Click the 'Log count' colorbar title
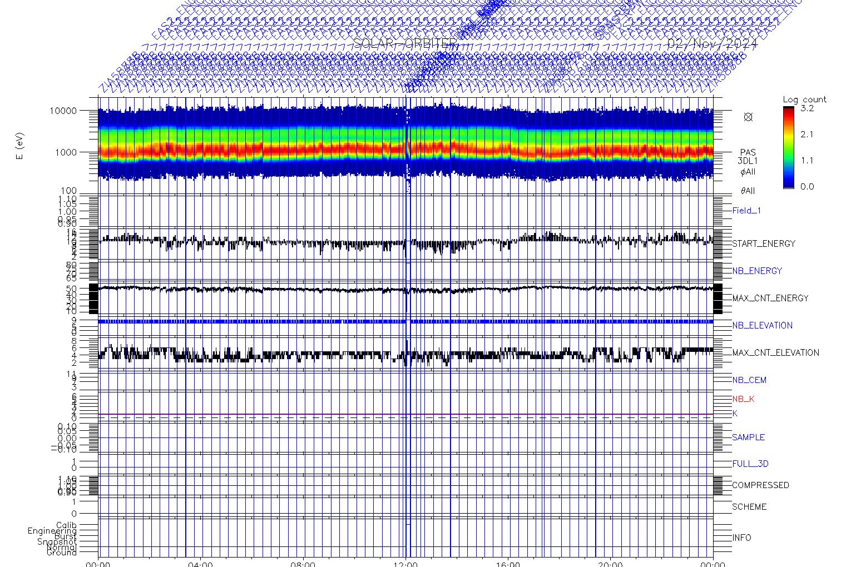The width and height of the screenshot is (841, 567). (x=804, y=100)
